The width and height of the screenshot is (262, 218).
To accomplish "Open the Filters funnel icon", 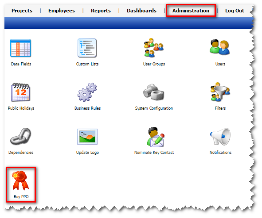I will 220,92.
